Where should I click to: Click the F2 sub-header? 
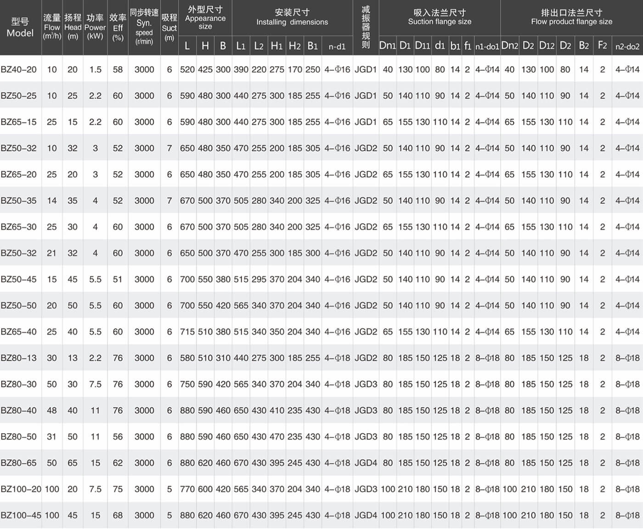pos(603,45)
